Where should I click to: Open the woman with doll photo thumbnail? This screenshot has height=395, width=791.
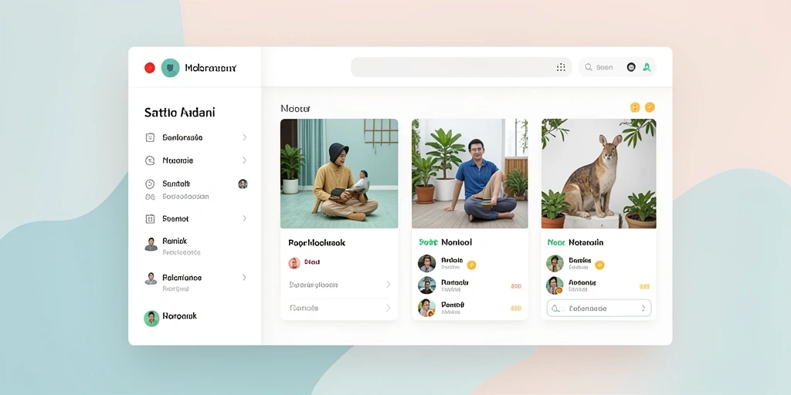pos(339,174)
